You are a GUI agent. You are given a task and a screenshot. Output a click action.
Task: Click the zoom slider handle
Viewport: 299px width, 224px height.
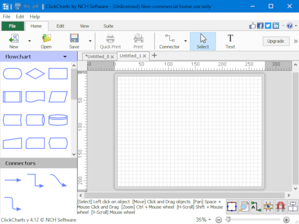tap(228, 220)
